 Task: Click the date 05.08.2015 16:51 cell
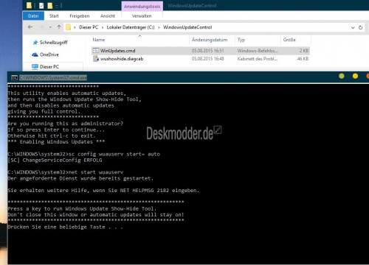coord(207,51)
